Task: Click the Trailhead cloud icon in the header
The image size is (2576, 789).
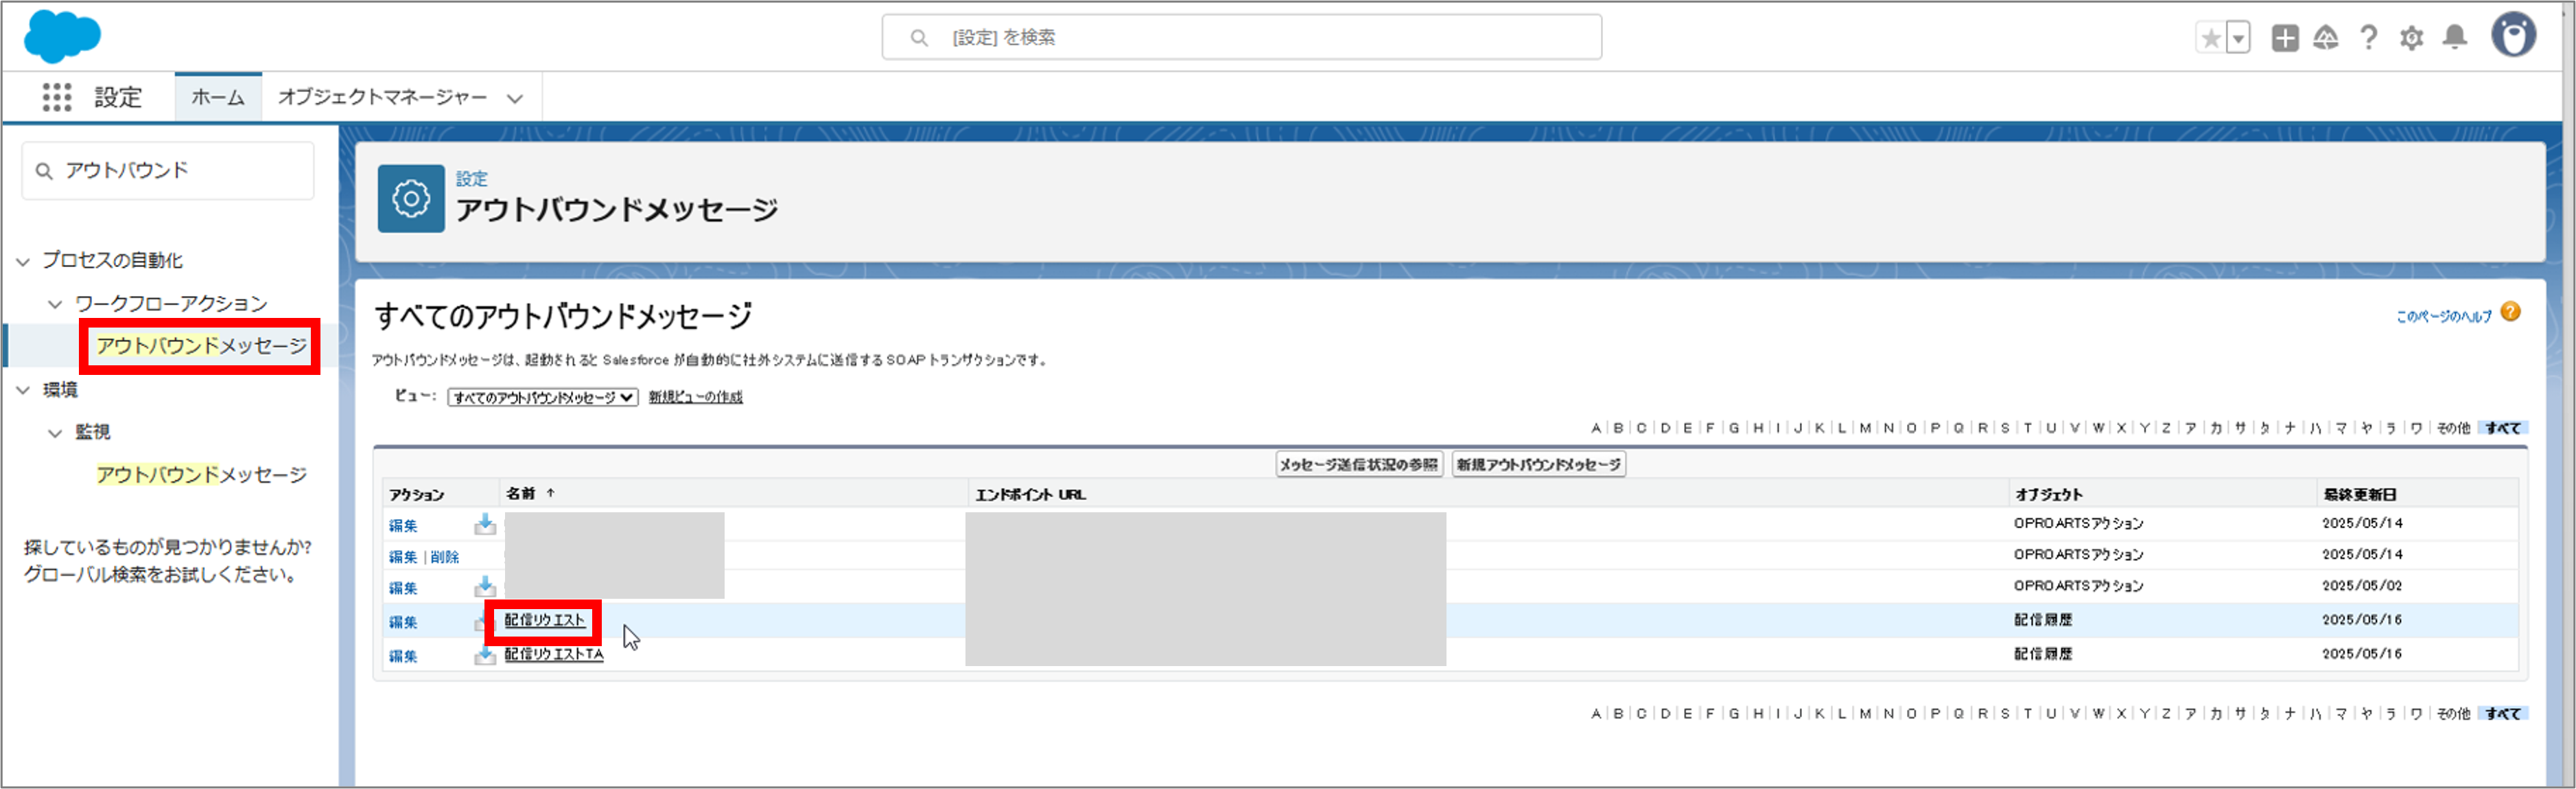Action: (2326, 38)
